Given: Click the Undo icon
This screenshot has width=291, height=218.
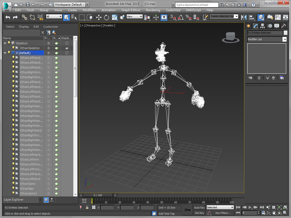Looking at the screenshot, I should tap(8, 17).
